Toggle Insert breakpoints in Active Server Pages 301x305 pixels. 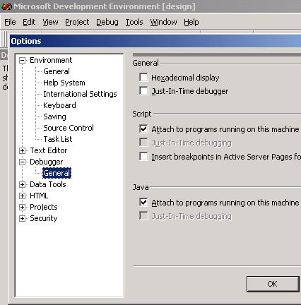143,157
